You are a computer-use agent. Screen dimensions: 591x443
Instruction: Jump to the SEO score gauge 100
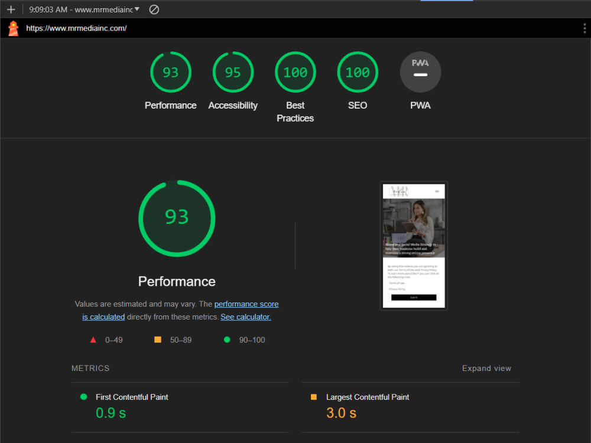pos(358,72)
